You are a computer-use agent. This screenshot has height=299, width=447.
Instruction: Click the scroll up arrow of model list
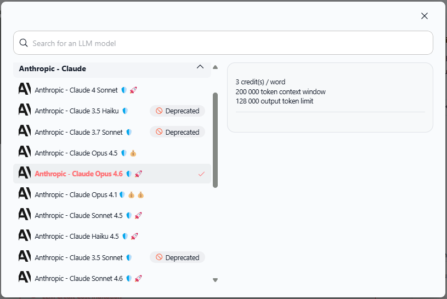point(215,67)
